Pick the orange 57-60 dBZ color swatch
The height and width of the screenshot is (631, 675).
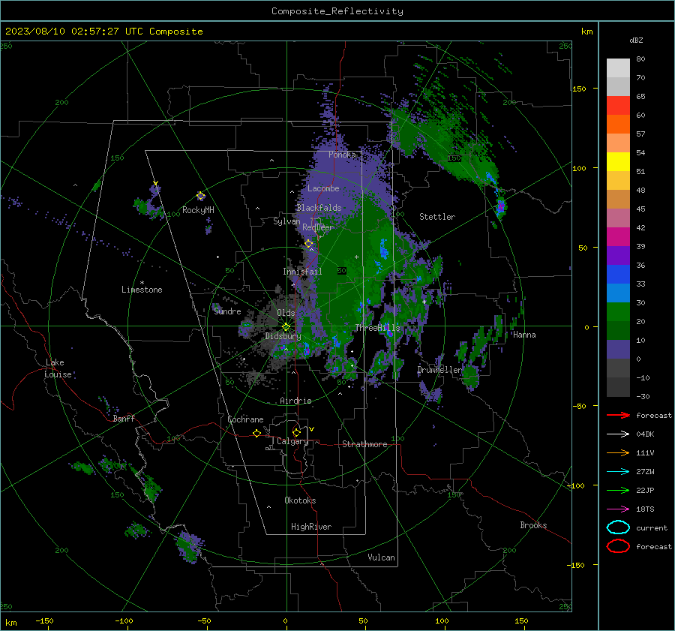click(618, 125)
